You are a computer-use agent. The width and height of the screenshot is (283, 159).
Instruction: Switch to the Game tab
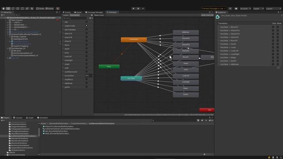(78, 12)
